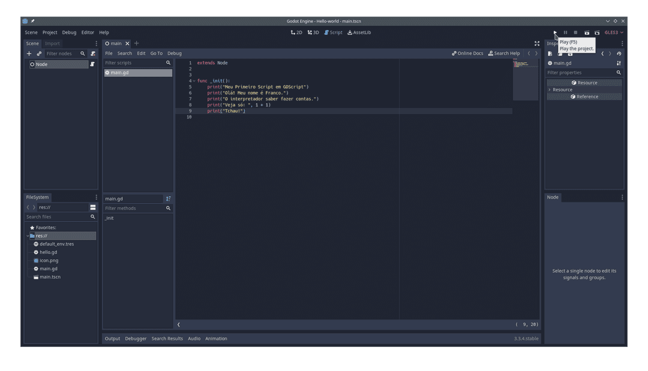Open the GLES3 renderer dropdown
This screenshot has height=371, width=648.
(614, 32)
